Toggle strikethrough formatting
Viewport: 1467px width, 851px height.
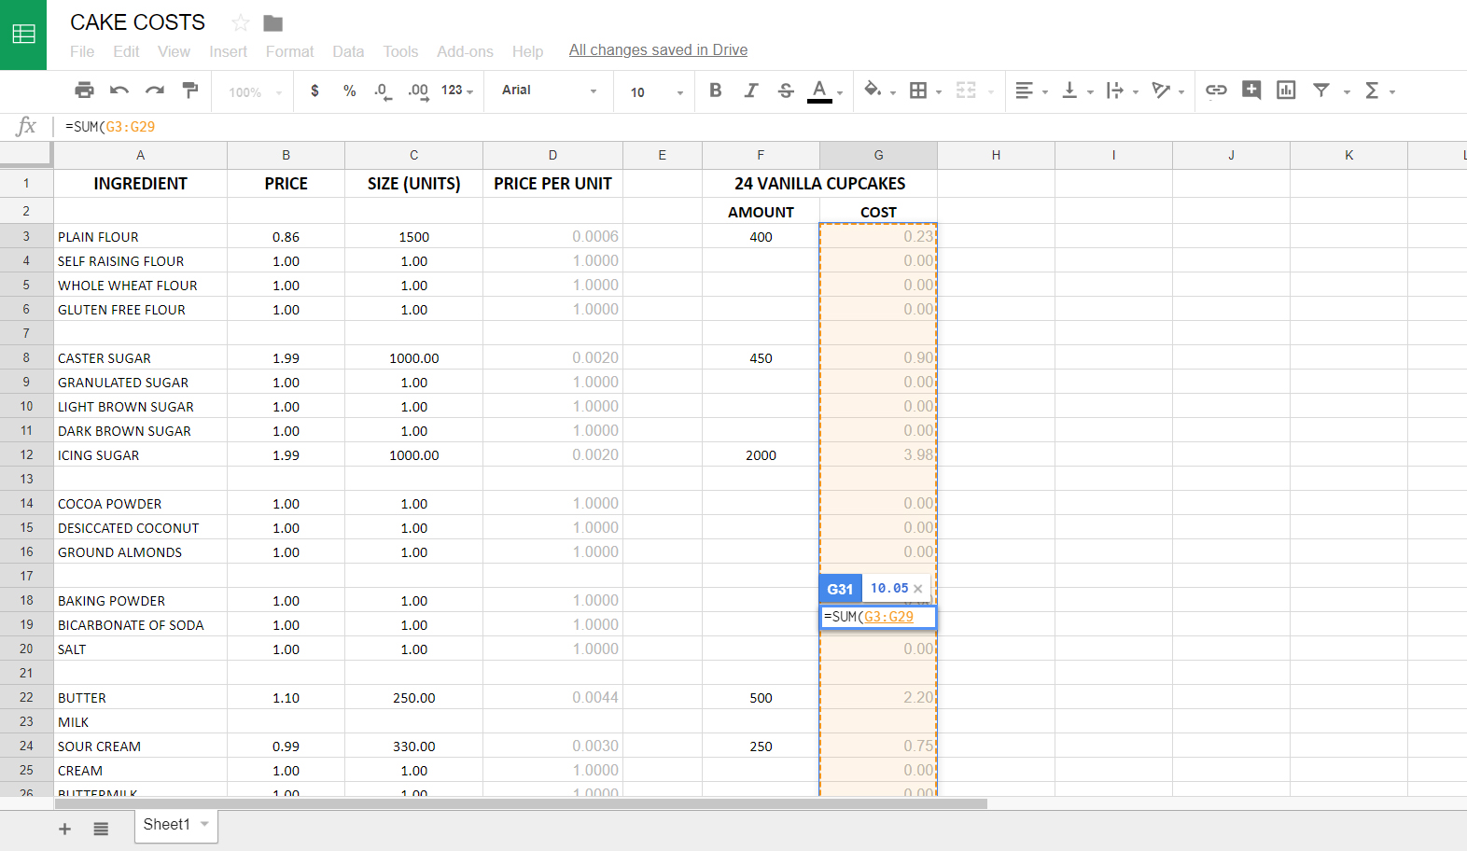tap(786, 91)
